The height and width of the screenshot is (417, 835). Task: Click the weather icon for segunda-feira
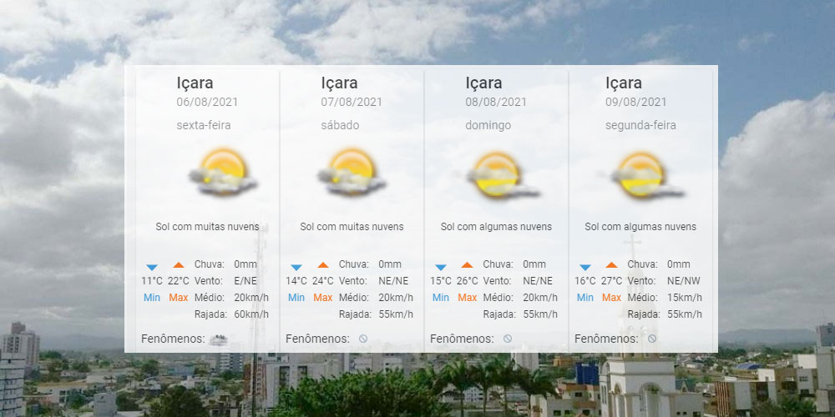[x=640, y=174]
